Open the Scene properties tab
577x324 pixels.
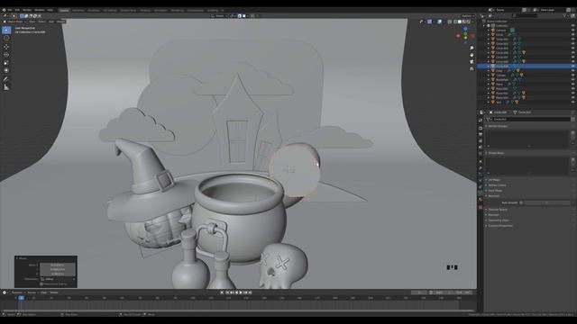coord(481,148)
